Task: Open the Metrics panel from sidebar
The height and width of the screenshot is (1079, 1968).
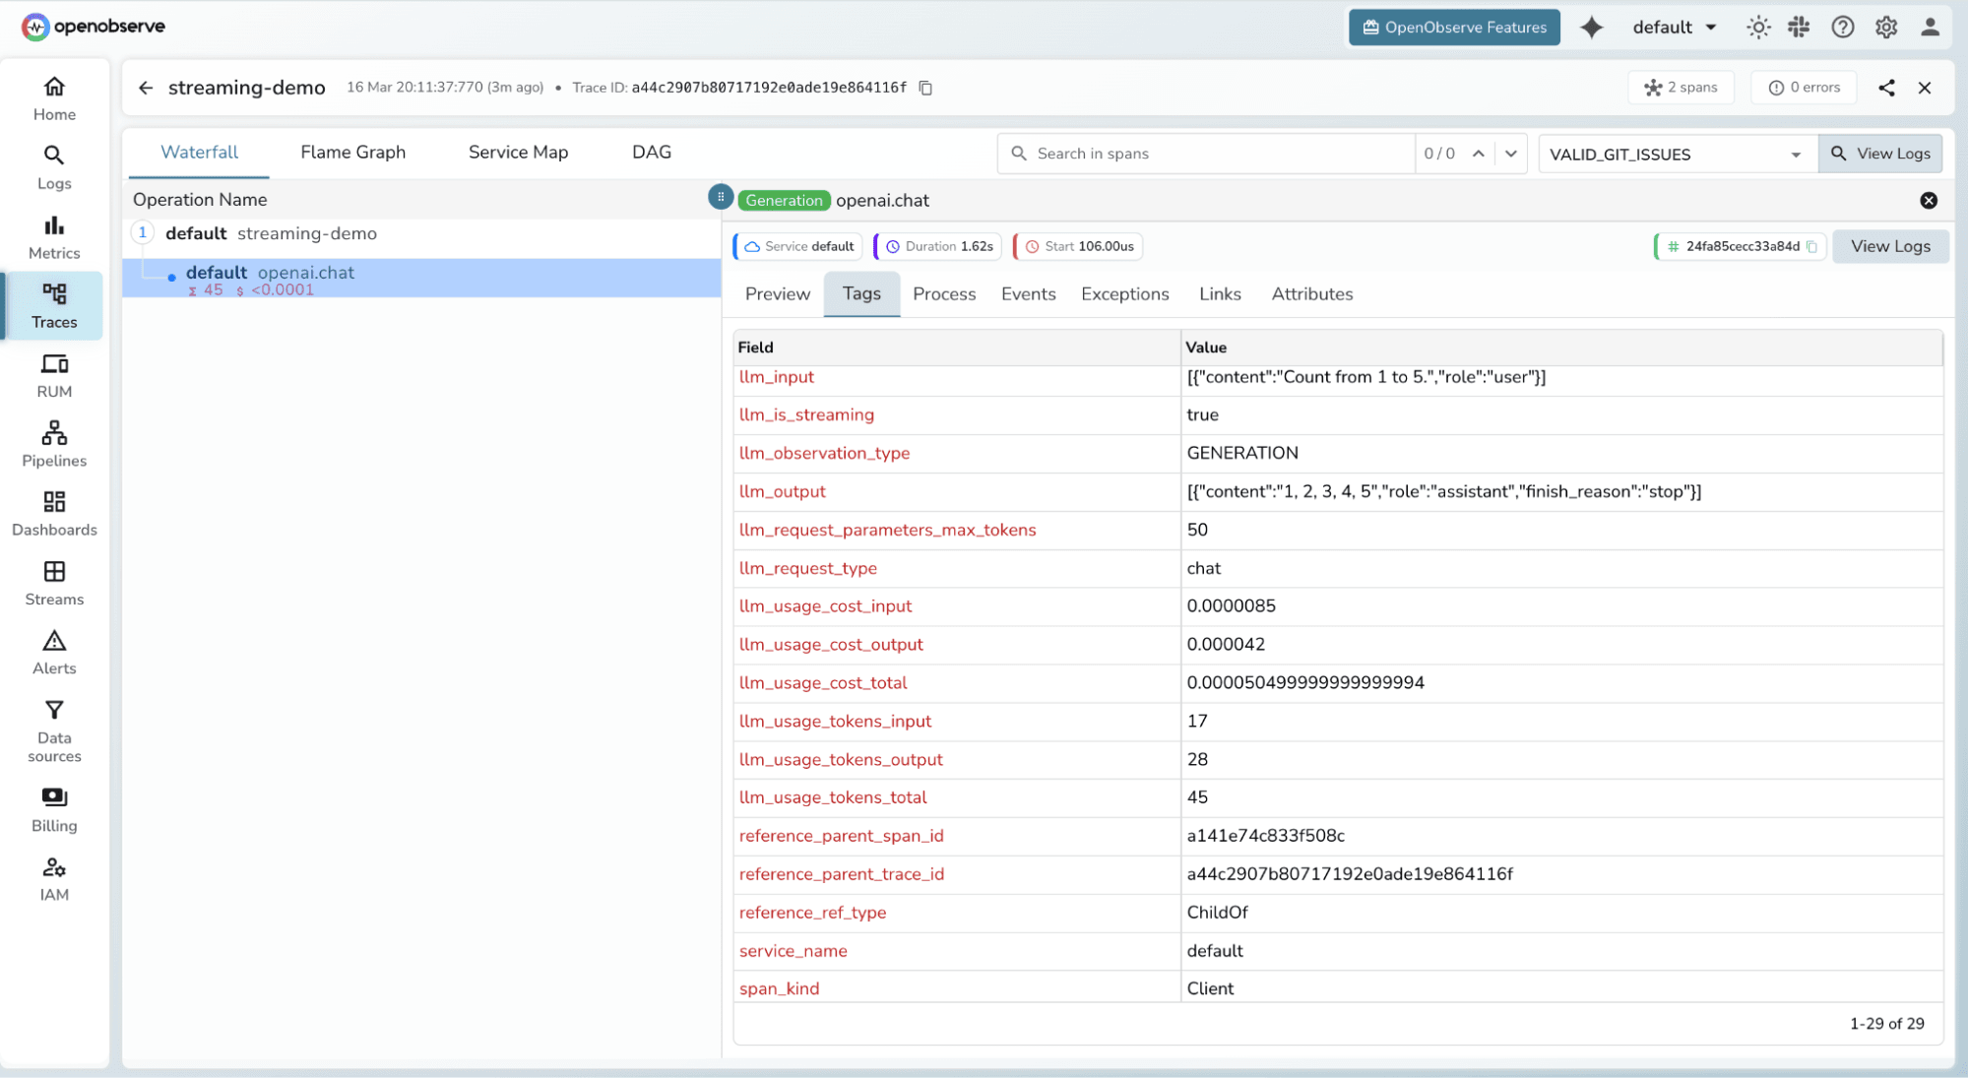Action: (x=54, y=236)
